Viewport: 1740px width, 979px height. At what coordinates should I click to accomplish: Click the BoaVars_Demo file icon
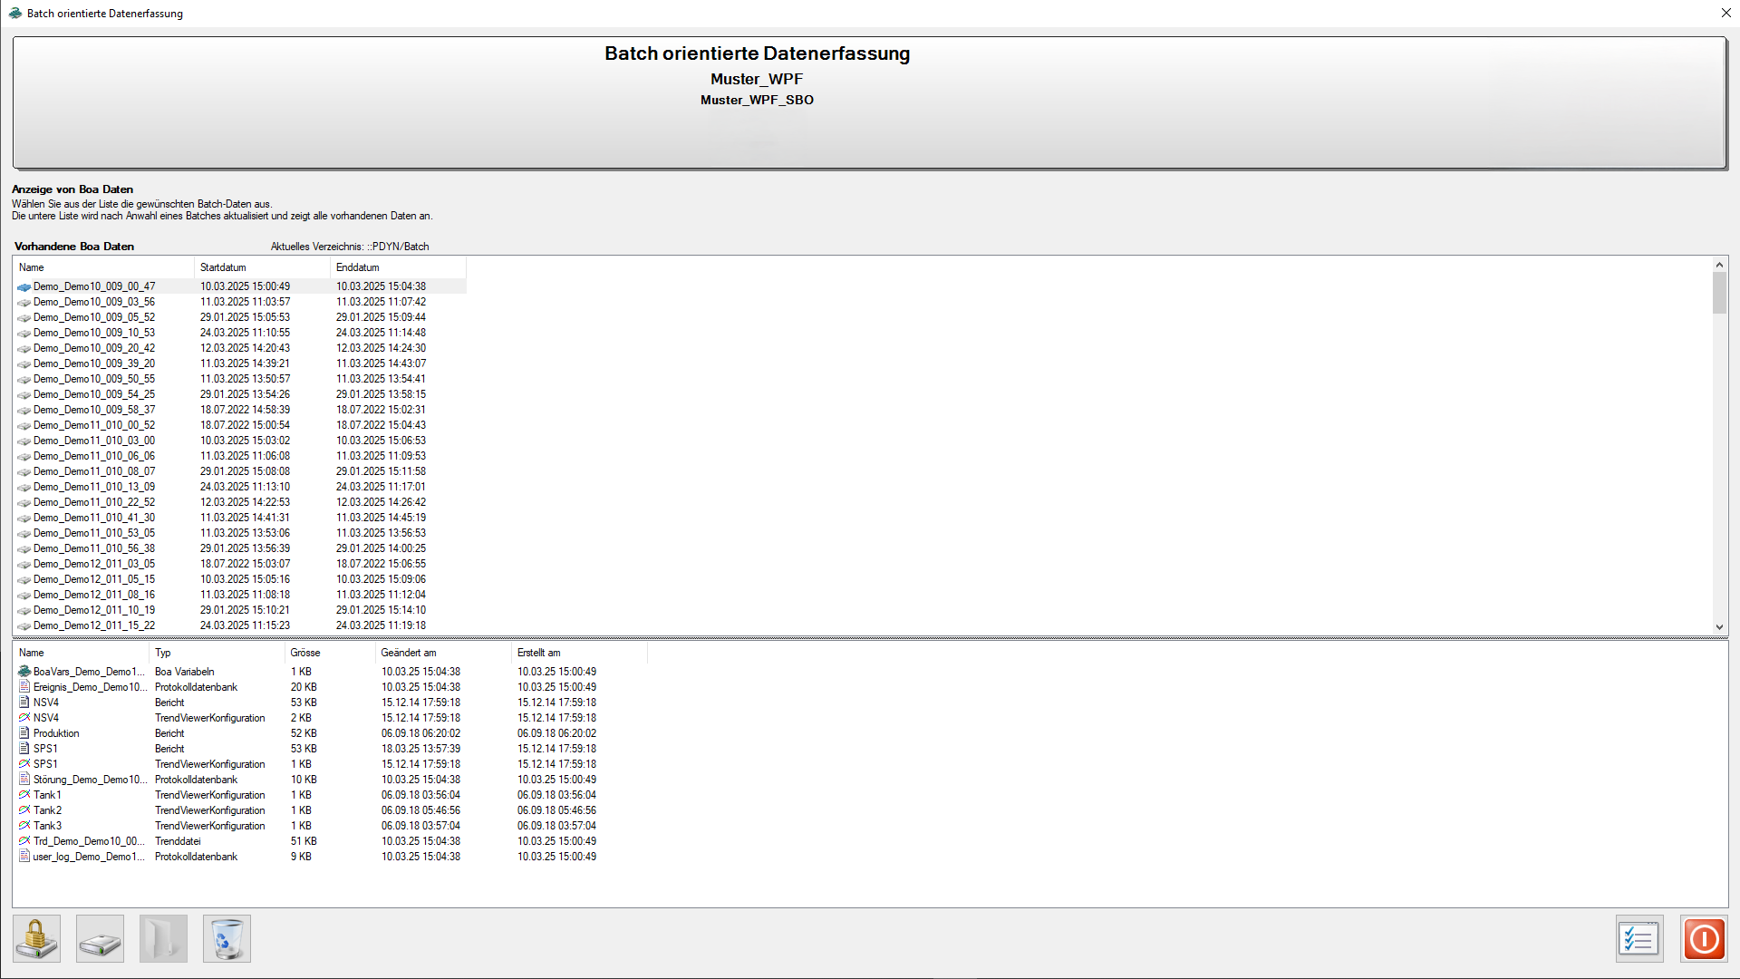point(24,672)
